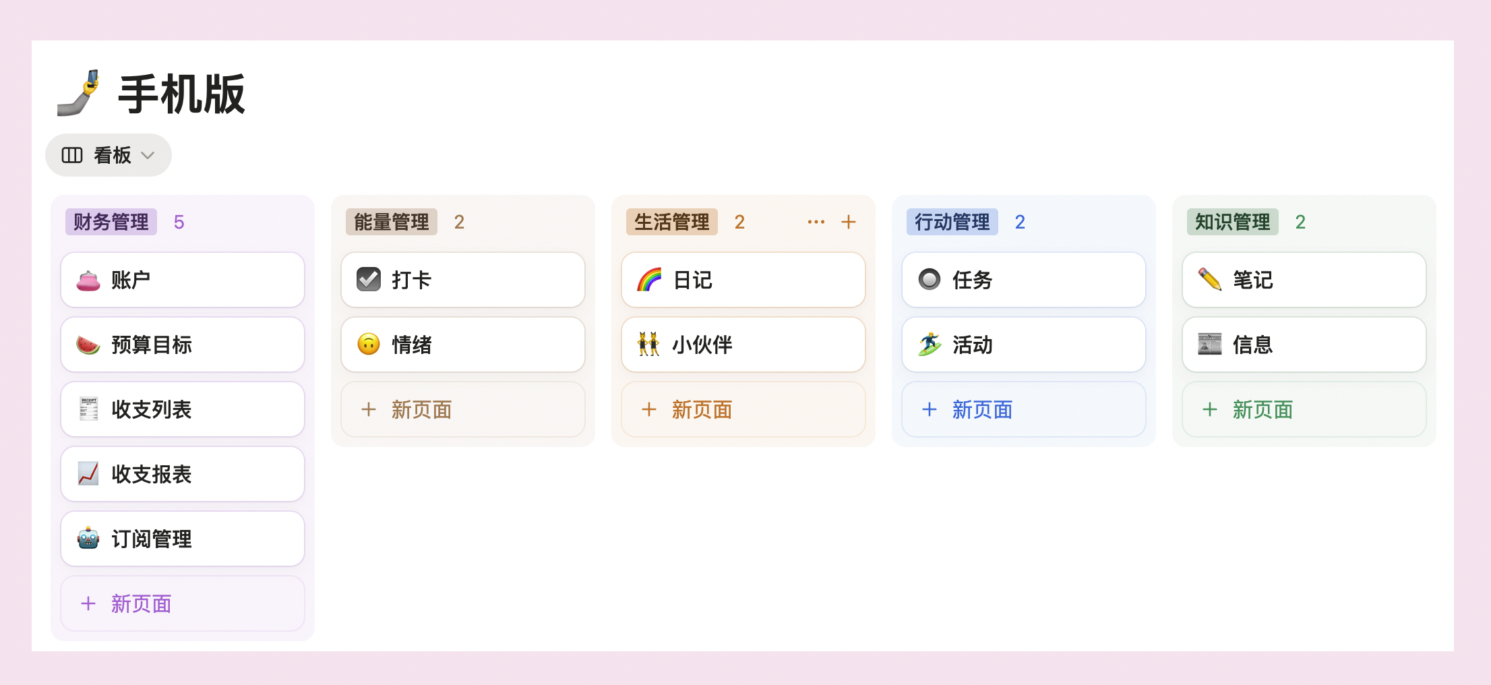Click the 生活管理 colored tag swatch

(671, 221)
